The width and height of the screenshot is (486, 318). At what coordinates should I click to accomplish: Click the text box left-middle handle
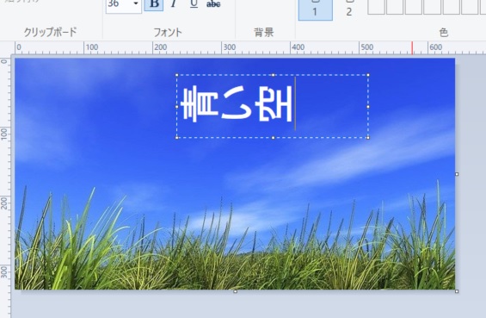[177, 107]
